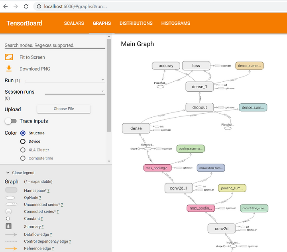Expand the dense namespace node
The width and height of the screenshot is (287, 252).
[136, 128]
